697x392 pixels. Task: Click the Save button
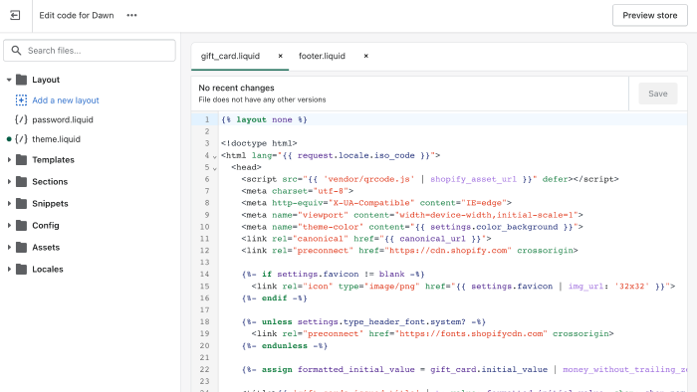[x=658, y=94]
